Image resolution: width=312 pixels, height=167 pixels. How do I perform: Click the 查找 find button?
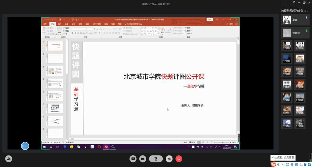(188, 28)
